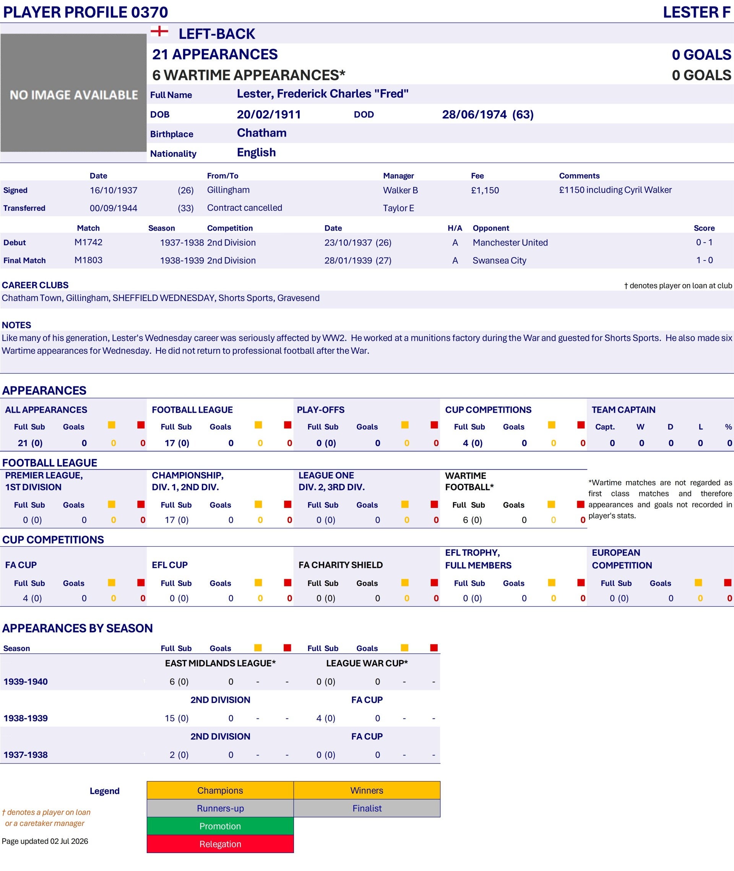The height and width of the screenshot is (871, 734).
Task: Click the England flag icon
Action: [159, 31]
